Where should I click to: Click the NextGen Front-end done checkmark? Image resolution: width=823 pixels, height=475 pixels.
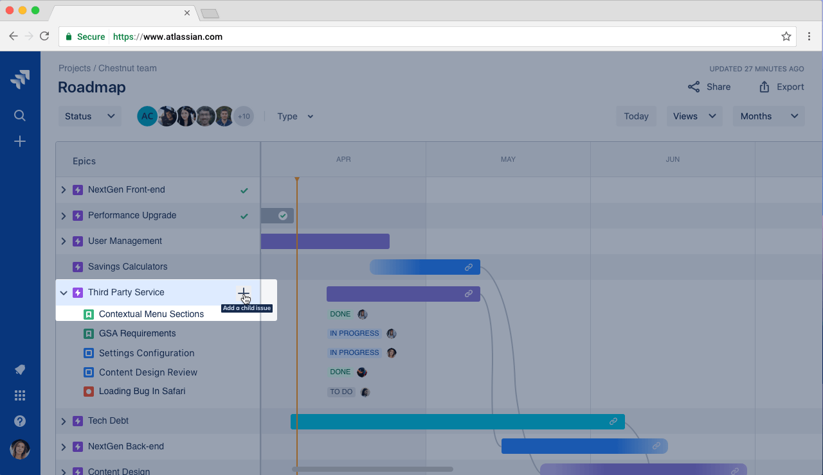tap(244, 191)
